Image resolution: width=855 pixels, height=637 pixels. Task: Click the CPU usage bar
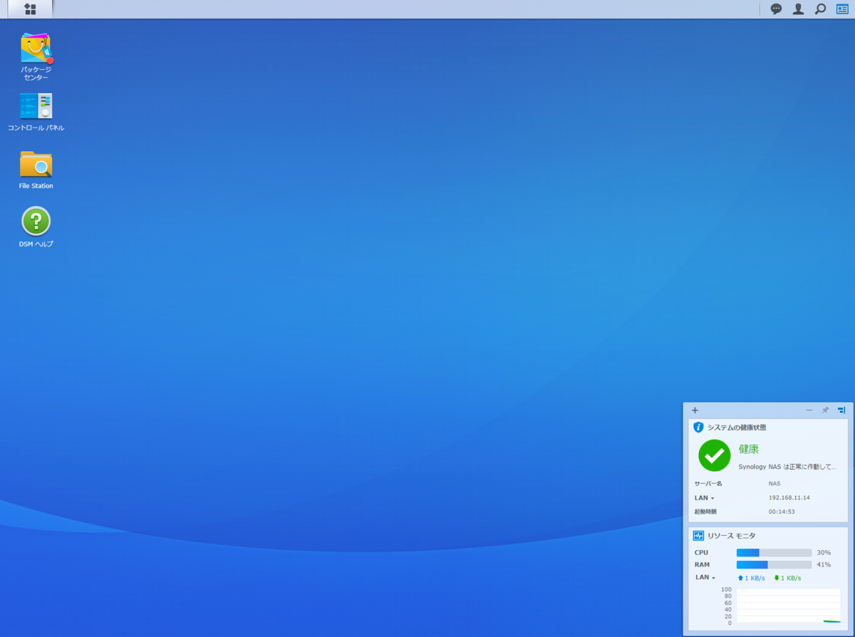click(774, 553)
